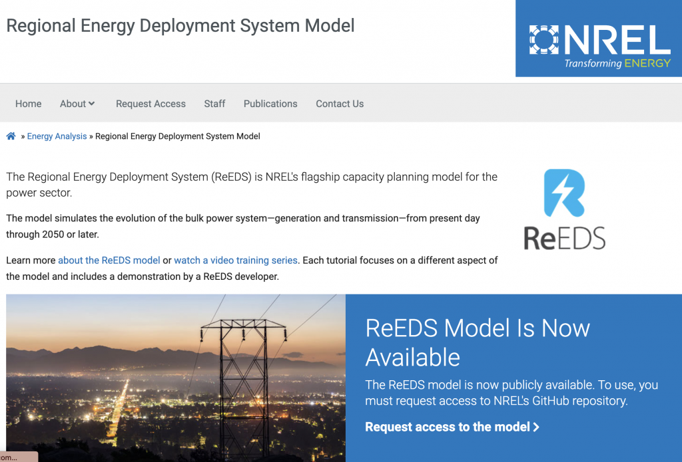Click the ReEDS lightning bolt logo
This screenshot has width=682, height=462.
point(564,209)
